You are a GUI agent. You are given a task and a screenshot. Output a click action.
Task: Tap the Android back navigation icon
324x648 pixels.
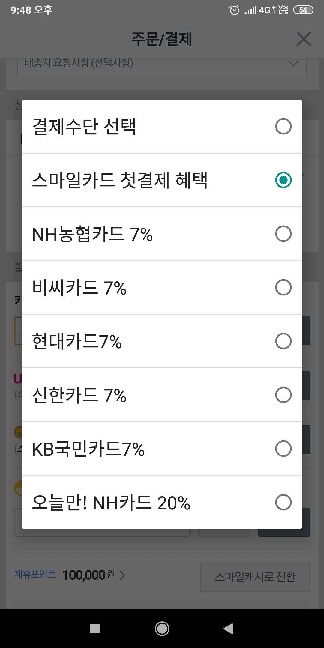pyautogui.click(x=228, y=628)
